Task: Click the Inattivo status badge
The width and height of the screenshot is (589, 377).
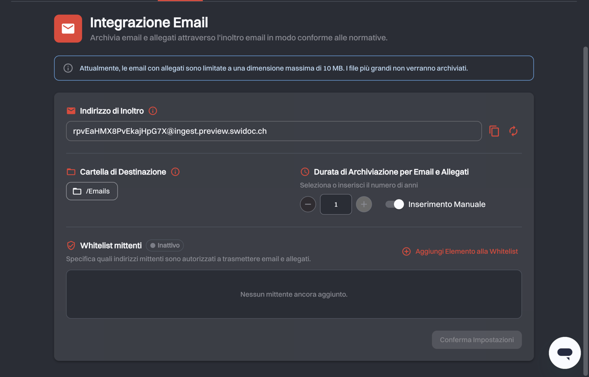Action: [164, 245]
